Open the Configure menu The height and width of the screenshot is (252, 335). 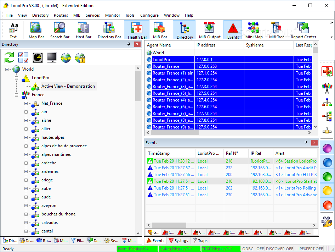coord(149,15)
